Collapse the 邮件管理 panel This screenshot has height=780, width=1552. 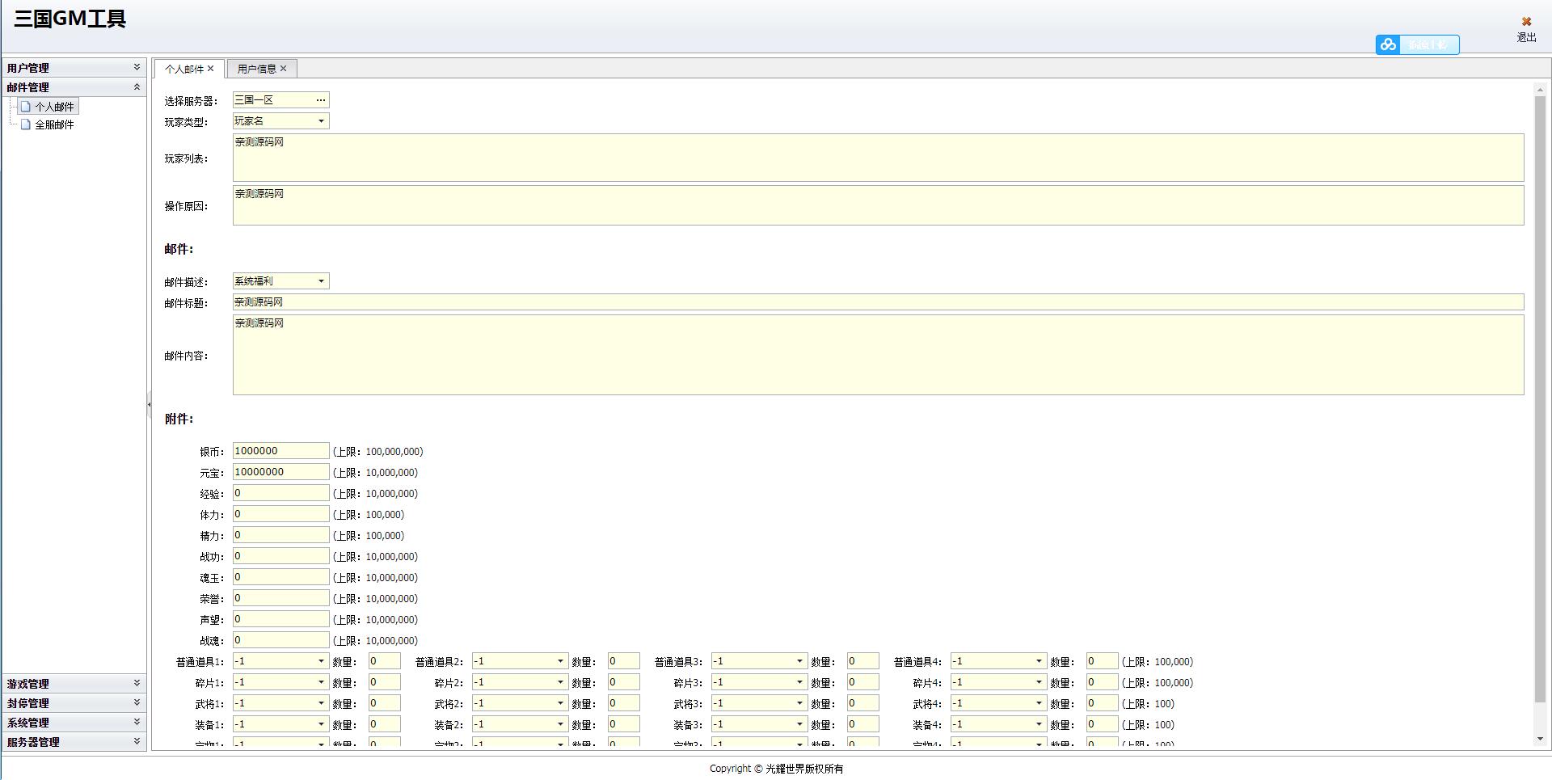(137, 86)
